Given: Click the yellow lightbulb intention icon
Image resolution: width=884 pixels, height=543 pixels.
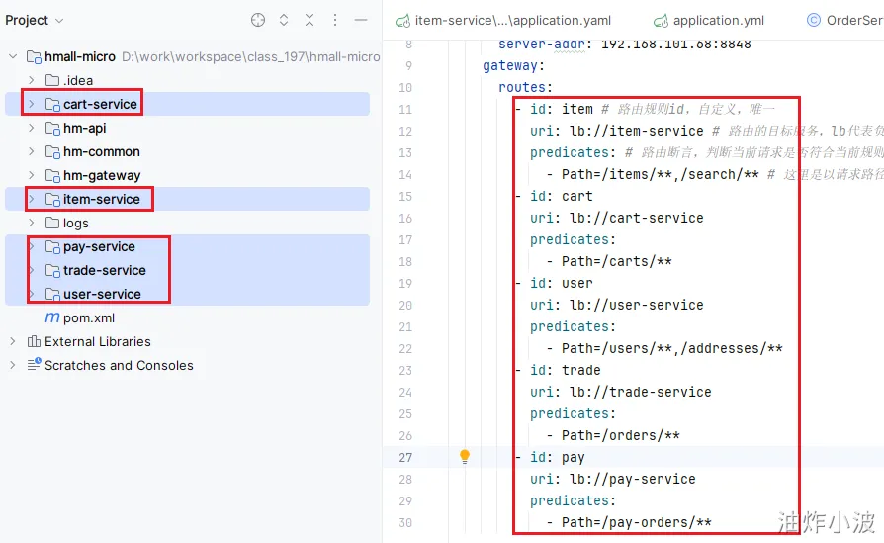Looking at the screenshot, I should [465, 457].
